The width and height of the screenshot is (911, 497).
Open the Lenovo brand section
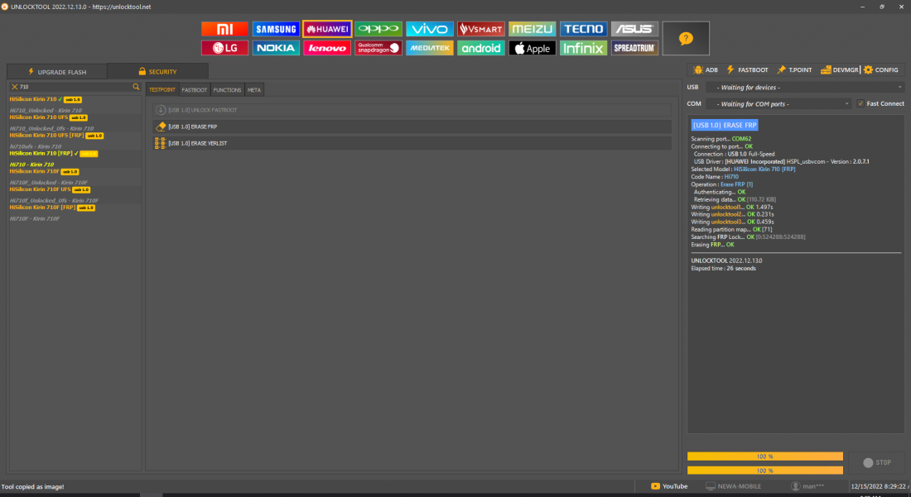pos(327,48)
